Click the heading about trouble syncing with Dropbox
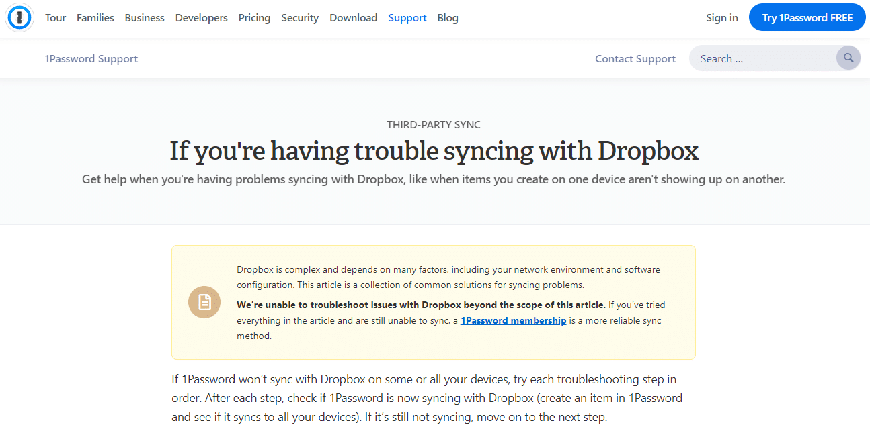Viewport: 870px width, 431px height. pyautogui.click(x=434, y=151)
